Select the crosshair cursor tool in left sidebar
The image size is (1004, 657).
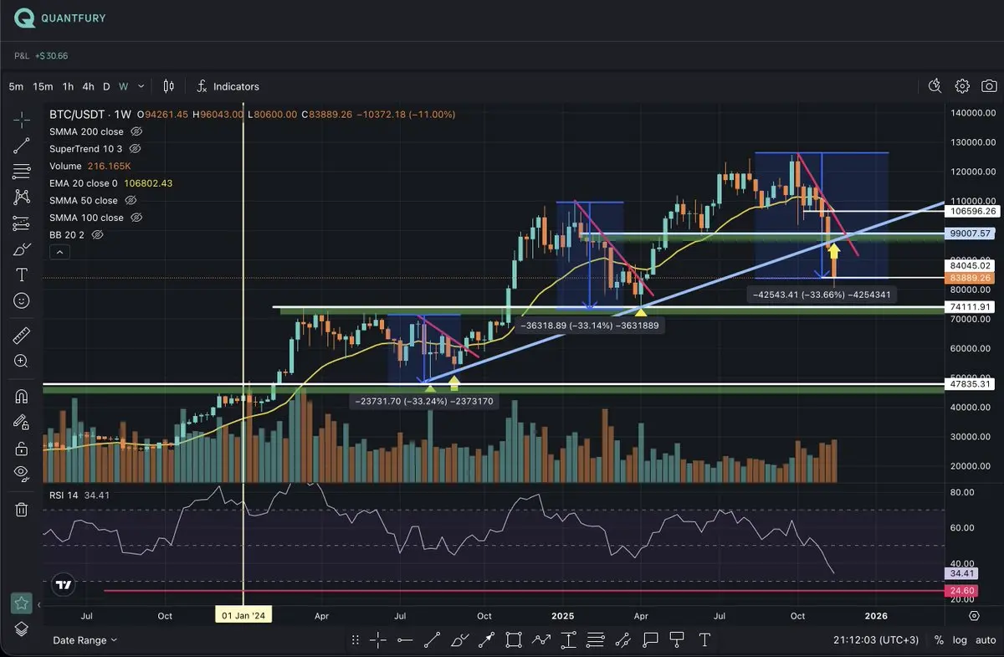22,121
